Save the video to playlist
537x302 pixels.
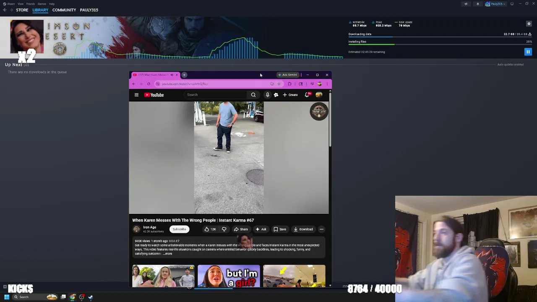(x=280, y=229)
